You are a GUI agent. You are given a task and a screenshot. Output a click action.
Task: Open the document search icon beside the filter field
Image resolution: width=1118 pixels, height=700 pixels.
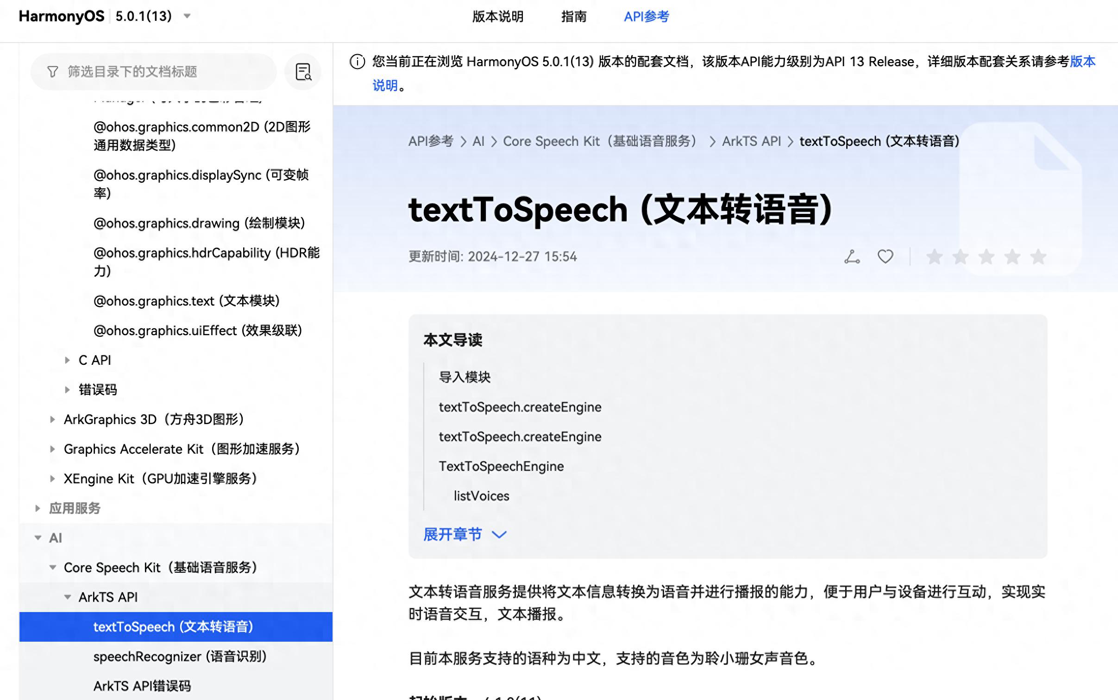[x=303, y=72]
